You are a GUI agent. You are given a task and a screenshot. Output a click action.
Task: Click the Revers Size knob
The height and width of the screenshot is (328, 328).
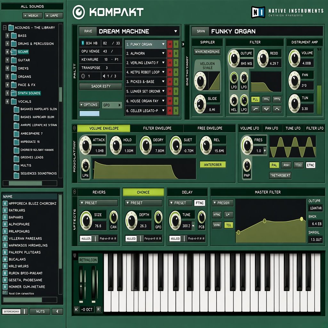coord(86,220)
